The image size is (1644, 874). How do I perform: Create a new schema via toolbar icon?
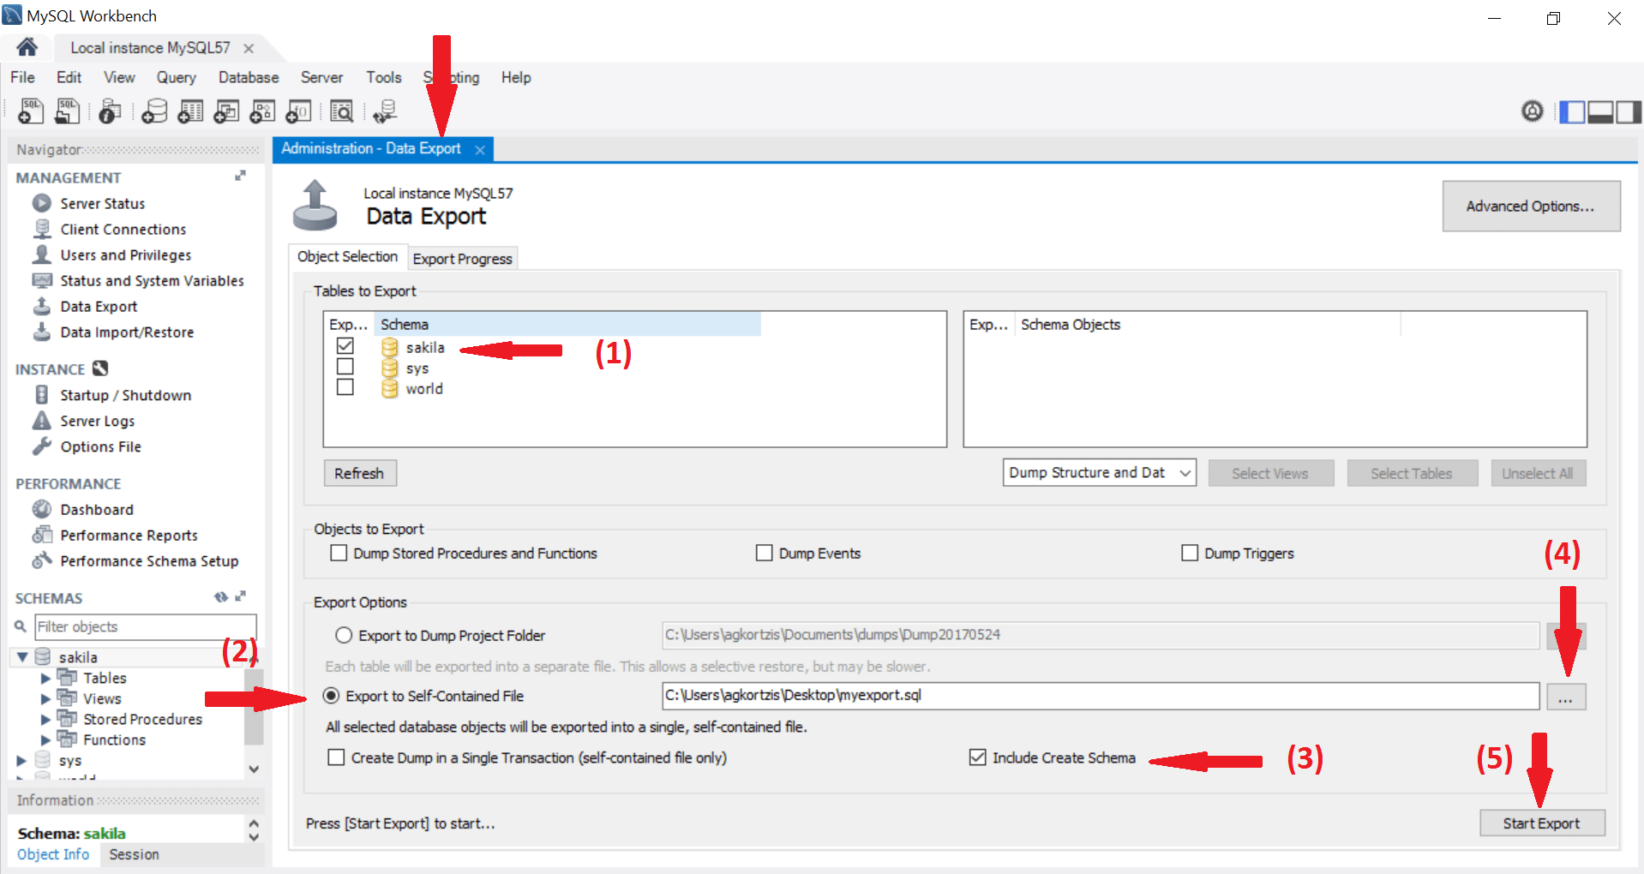(154, 111)
